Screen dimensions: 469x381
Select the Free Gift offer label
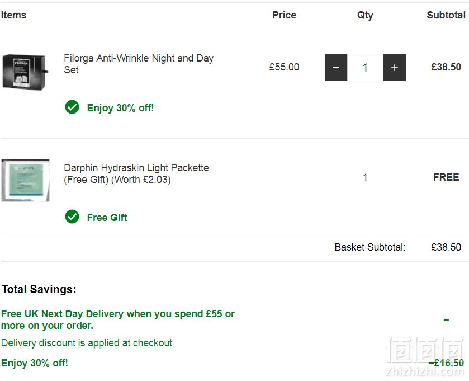[107, 217]
